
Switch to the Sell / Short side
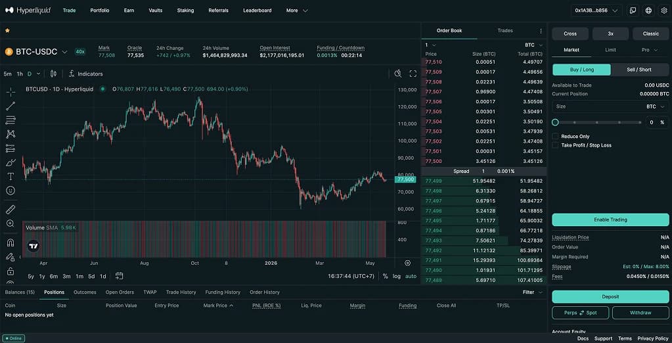pyautogui.click(x=639, y=70)
